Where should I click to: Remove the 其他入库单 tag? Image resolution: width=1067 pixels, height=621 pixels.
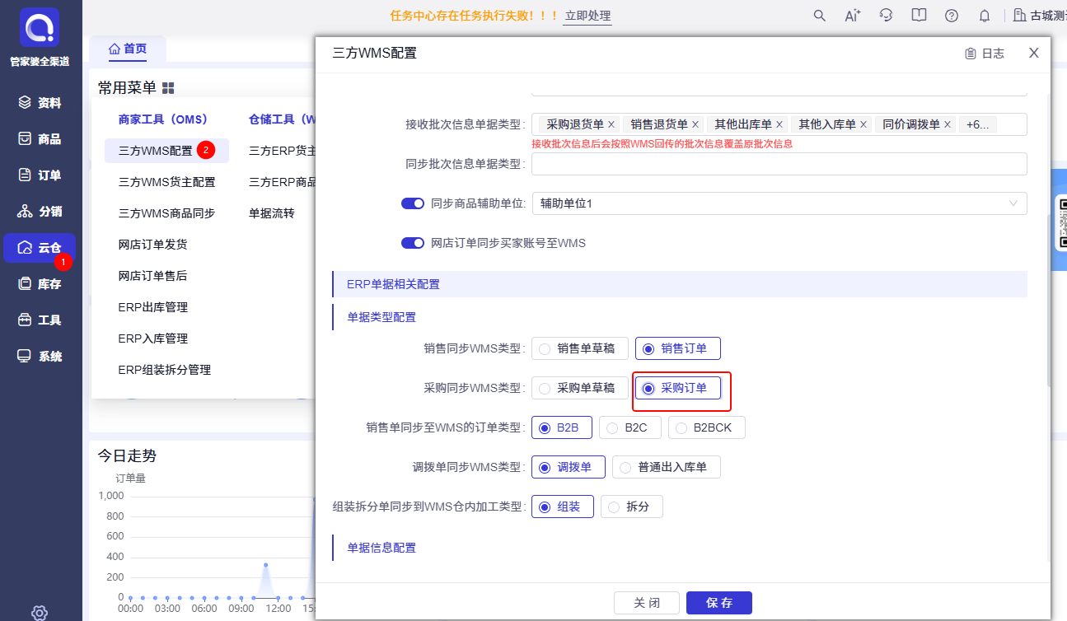(863, 124)
